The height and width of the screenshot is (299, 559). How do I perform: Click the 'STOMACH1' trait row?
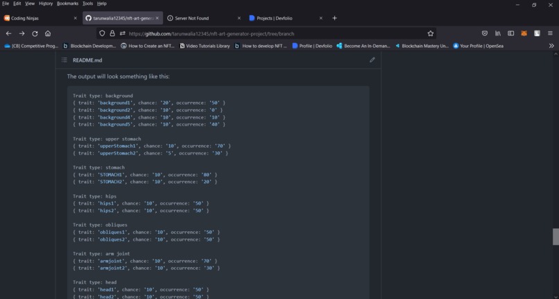(x=145, y=175)
